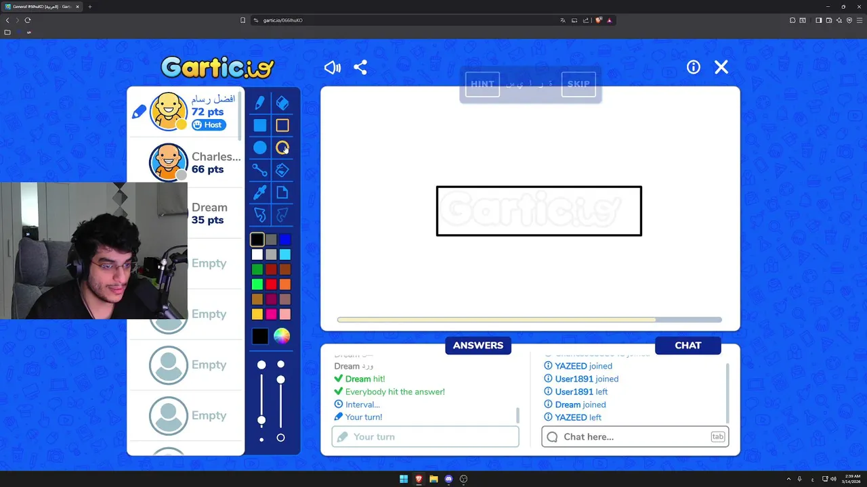Screen dimensions: 867x487
Task: Pick the light blue color swatch
Action: click(x=285, y=254)
